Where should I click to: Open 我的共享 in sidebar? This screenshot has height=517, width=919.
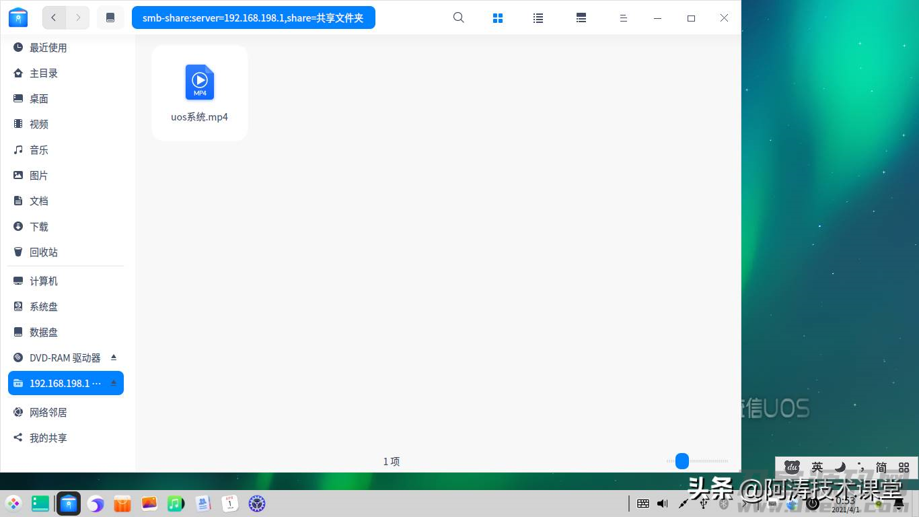pyautogui.click(x=66, y=438)
